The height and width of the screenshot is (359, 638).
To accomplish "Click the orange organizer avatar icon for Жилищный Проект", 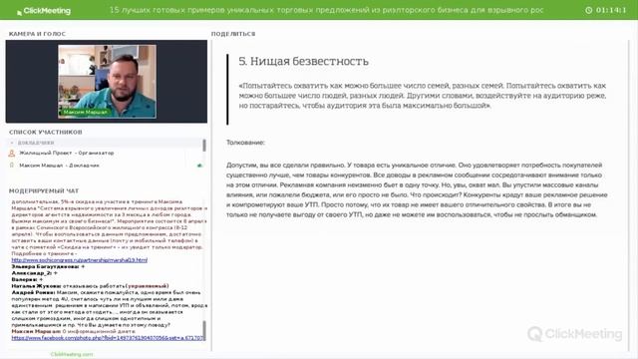I will click(12, 153).
